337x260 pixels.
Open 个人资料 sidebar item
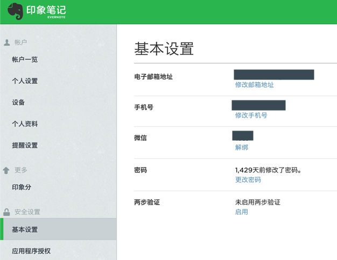pyautogui.click(x=25, y=124)
